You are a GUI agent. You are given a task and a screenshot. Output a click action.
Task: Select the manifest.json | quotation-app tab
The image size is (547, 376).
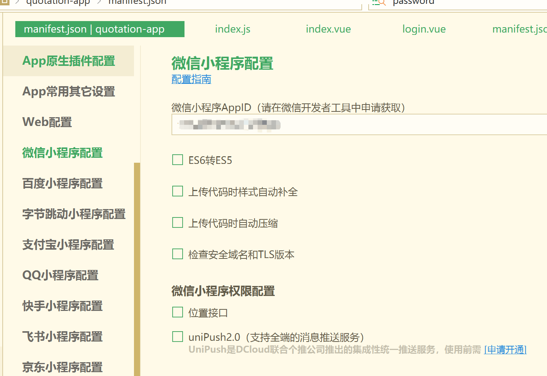click(100, 29)
